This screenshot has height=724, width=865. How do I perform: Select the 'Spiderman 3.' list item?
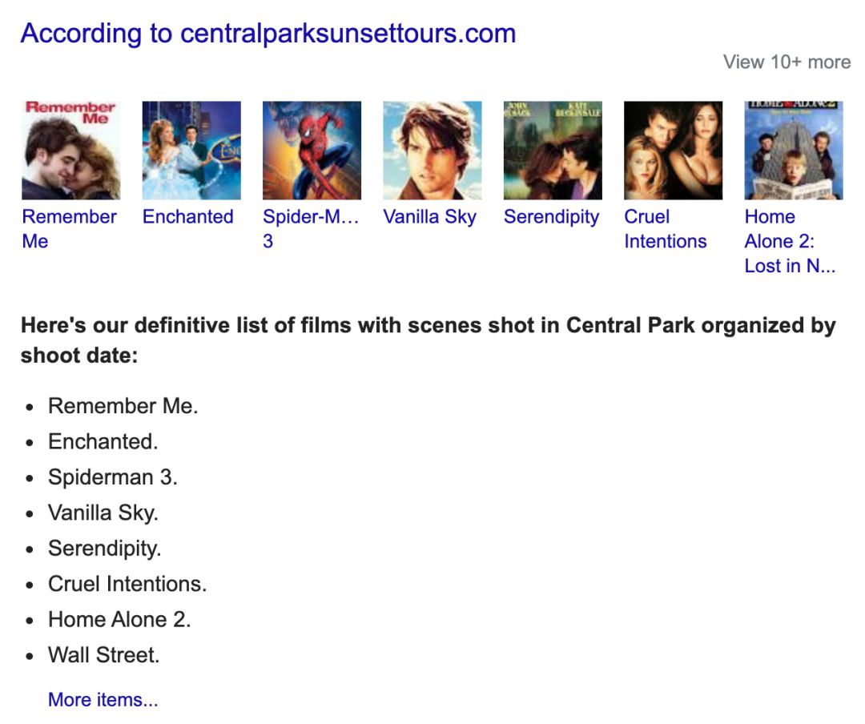[113, 477]
